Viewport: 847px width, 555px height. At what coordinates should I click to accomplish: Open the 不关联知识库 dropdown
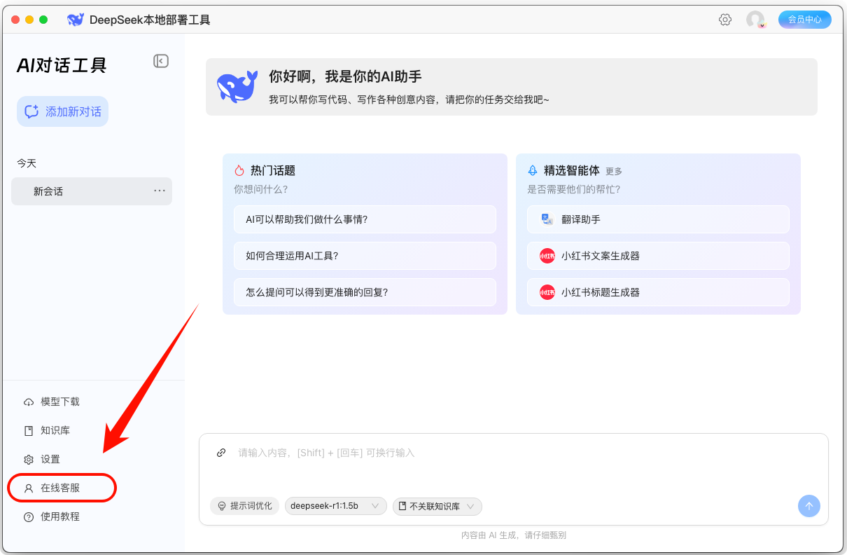click(x=437, y=506)
